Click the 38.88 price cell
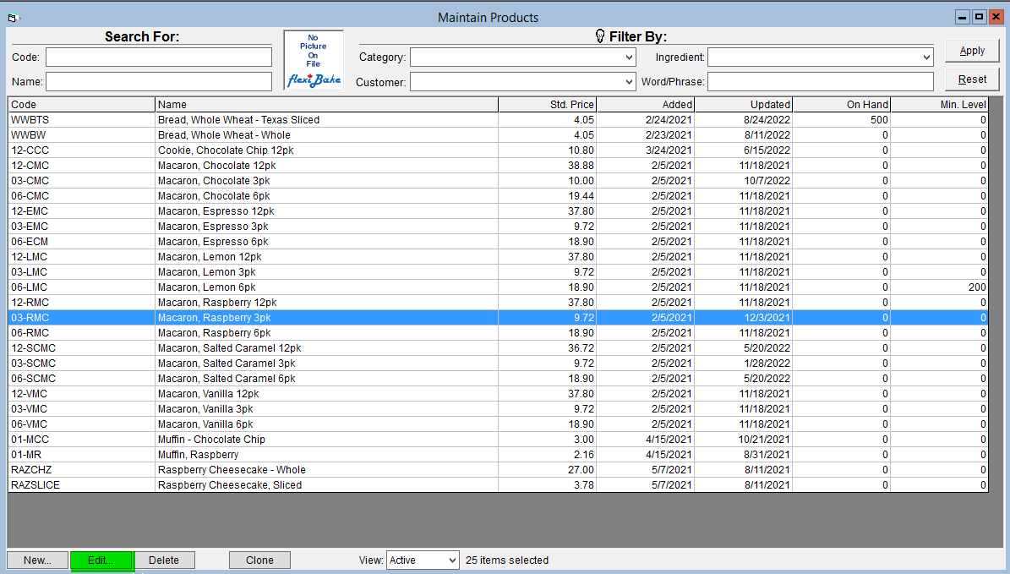Viewport: 1010px width, 574px height. pyautogui.click(x=548, y=166)
